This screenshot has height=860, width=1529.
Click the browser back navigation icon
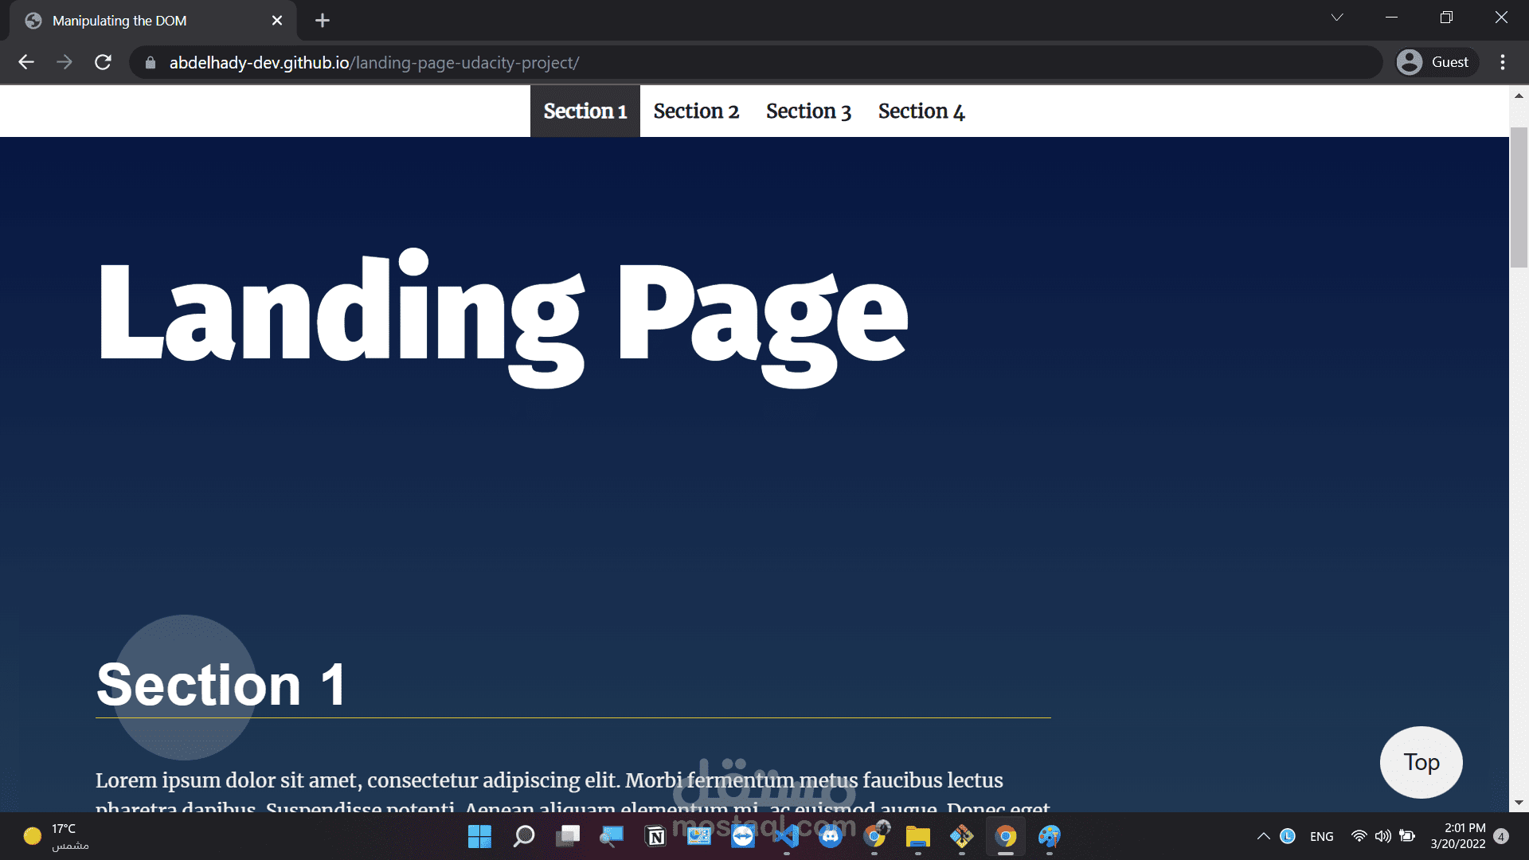point(26,62)
